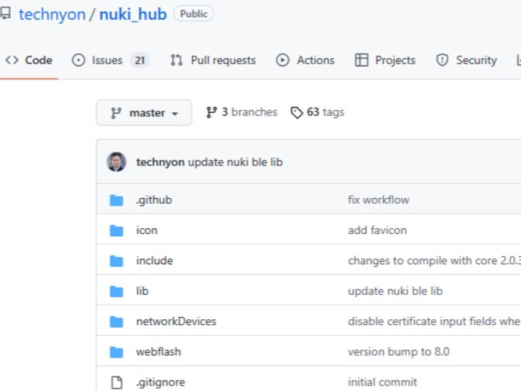Open the 'add favicon' commit message
Viewport: 521px width, 390px height.
pyautogui.click(x=377, y=230)
